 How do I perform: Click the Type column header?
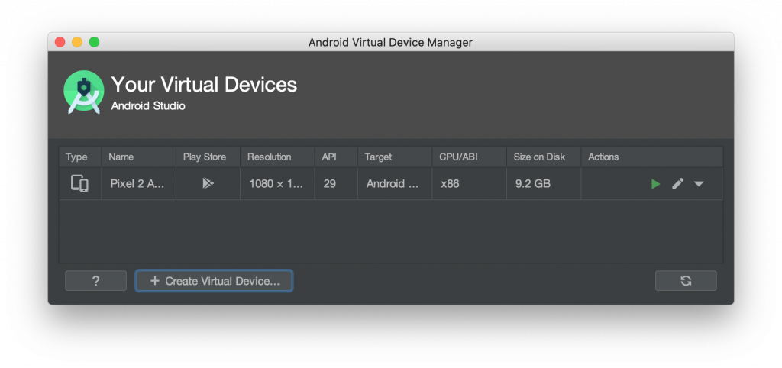76,157
